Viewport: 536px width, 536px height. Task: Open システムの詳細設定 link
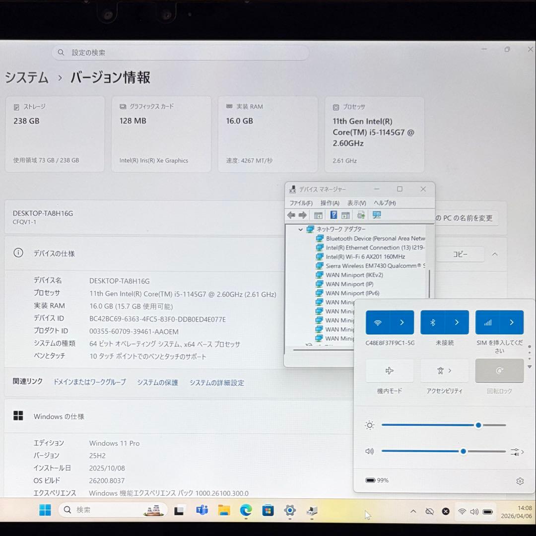click(217, 383)
